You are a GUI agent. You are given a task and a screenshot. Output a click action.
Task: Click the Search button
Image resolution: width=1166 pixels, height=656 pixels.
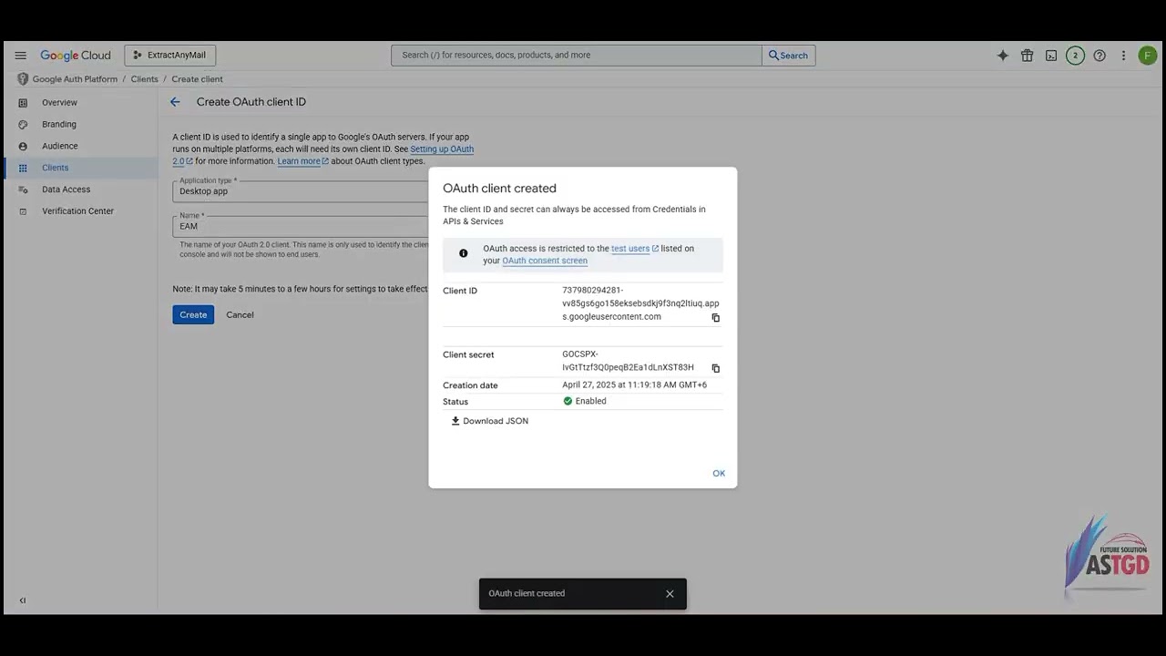tap(789, 56)
